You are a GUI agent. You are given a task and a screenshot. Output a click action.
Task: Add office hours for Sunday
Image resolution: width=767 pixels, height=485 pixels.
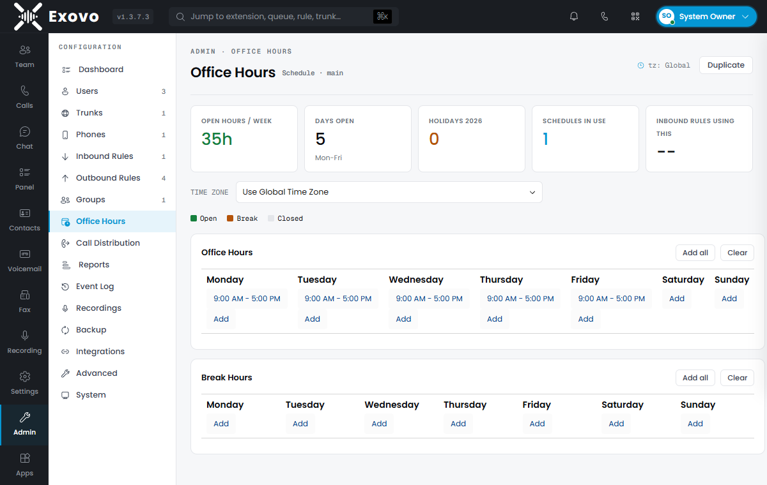(729, 299)
